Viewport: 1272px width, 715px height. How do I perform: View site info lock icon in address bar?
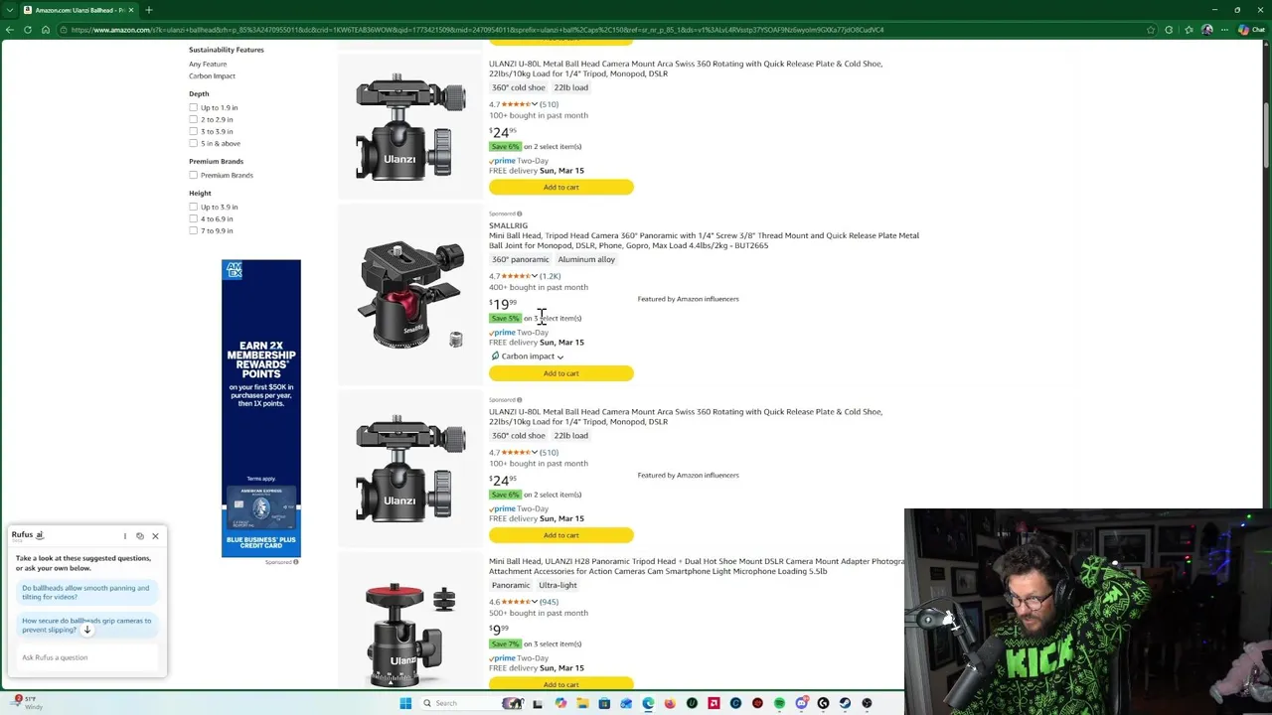coord(64,30)
